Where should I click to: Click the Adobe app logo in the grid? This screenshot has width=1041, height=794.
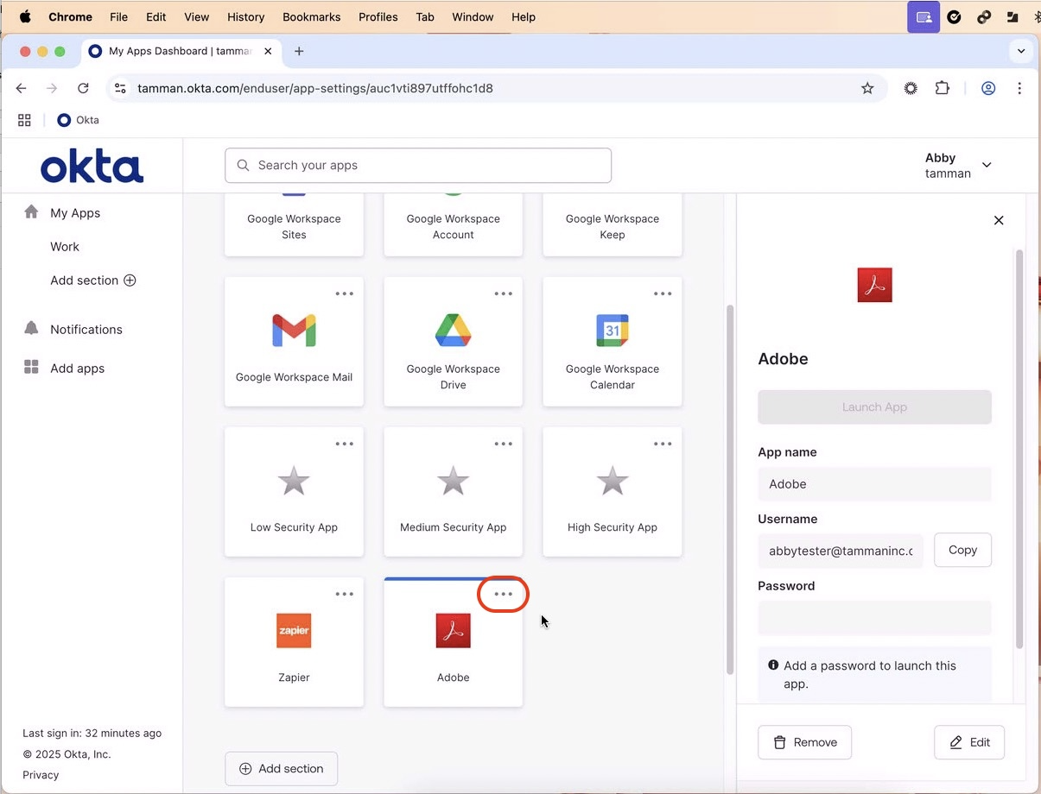coord(453,631)
